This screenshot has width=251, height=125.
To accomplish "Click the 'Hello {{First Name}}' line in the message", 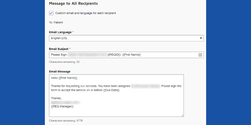I will tap(64, 78).
